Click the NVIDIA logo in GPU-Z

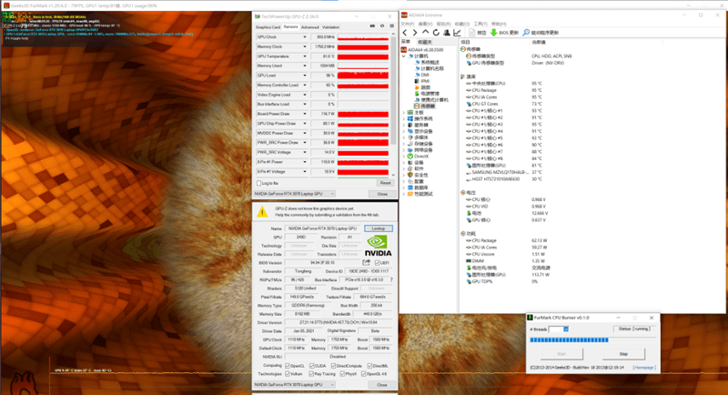pos(378,246)
